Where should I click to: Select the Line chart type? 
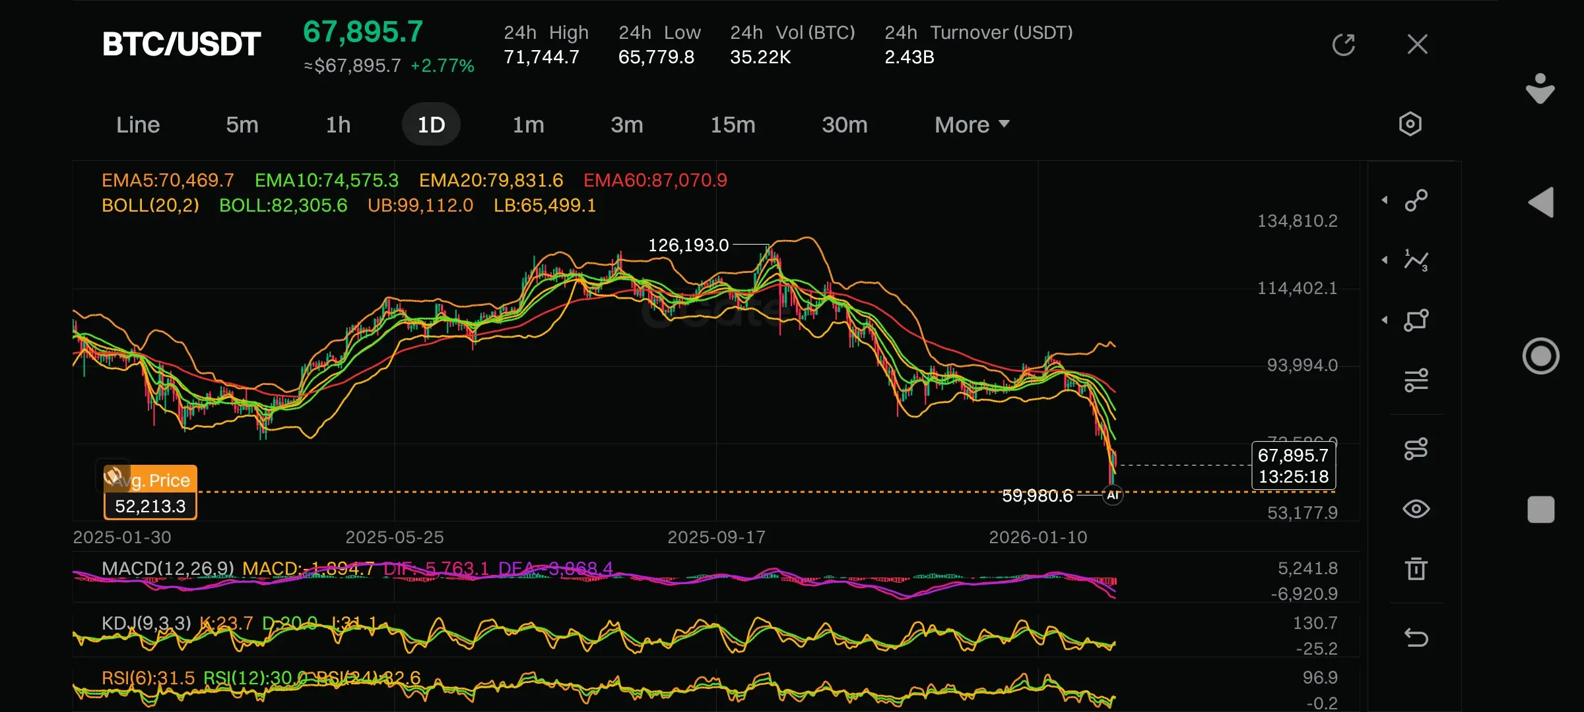[138, 125]
